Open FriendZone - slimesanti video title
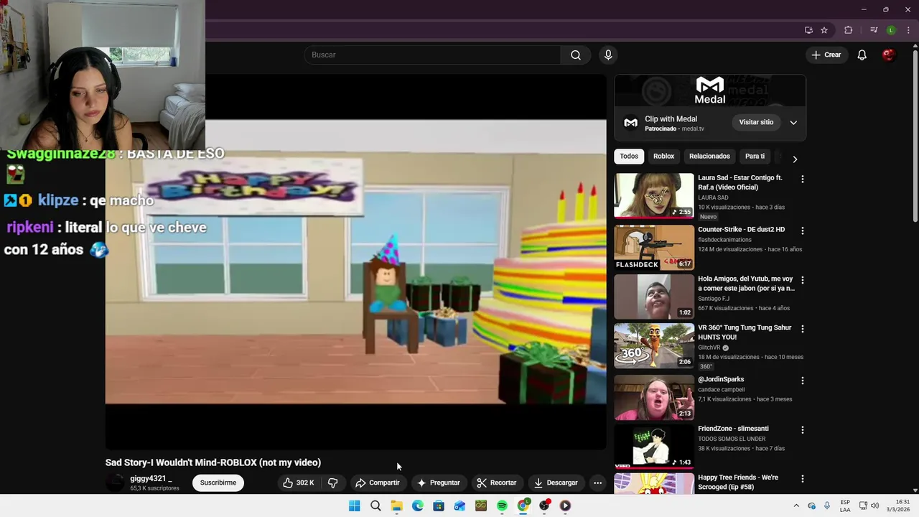 click(733, 429)
